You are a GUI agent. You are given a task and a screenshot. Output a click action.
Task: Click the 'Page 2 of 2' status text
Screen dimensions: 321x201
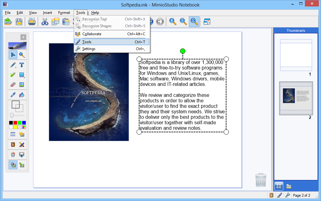coord(301,195)
